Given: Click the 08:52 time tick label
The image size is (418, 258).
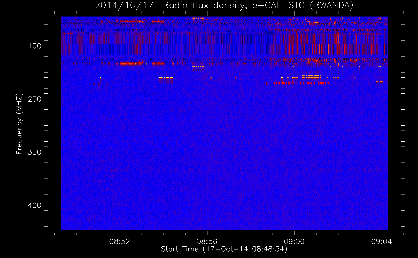Looking at the screenshot, I should pyautogui.click(x=120, y=242).
